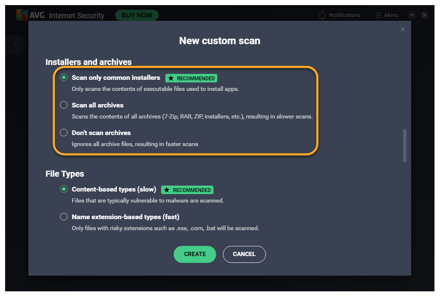
Task: Choose Don't scan archives option
Action: pos(64,132)
